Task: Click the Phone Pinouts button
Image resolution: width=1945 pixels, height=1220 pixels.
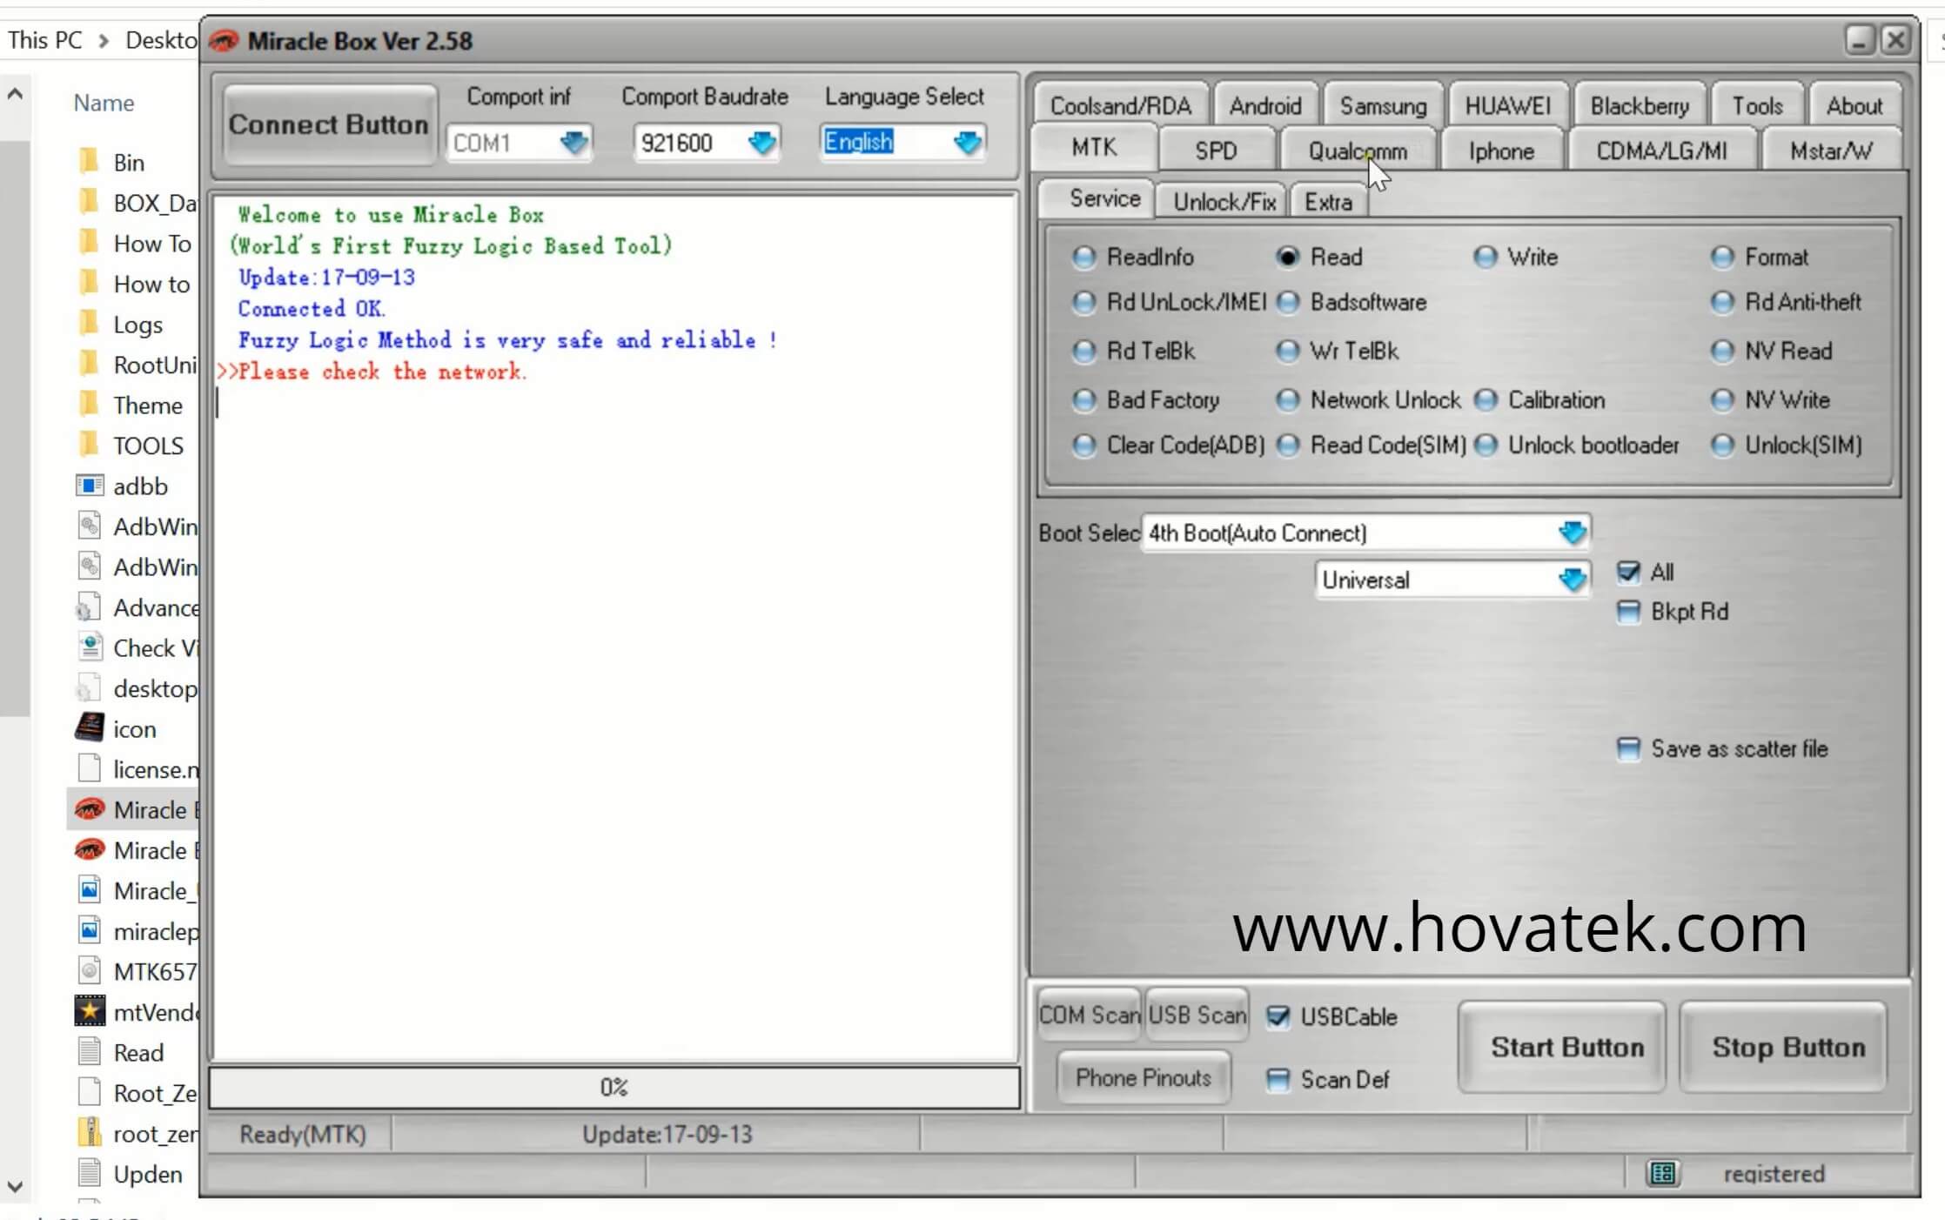Action: click(x=1144, y=1078)
